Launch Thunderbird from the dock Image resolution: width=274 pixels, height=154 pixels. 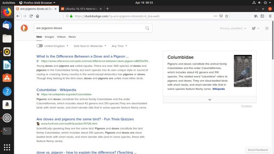(x=7, y=25)
